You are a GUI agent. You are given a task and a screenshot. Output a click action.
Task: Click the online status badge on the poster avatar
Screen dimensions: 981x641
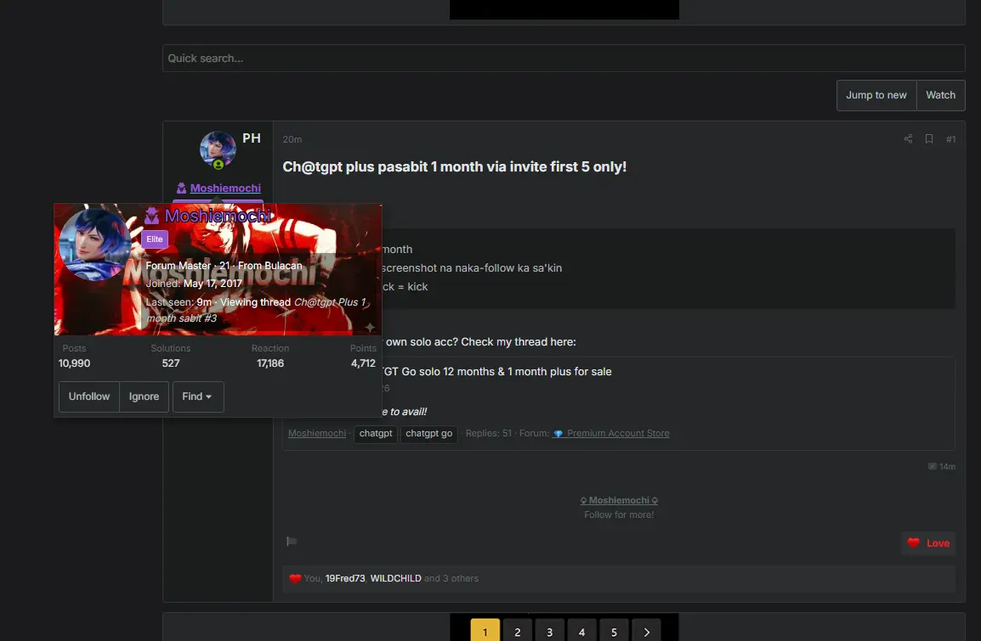[218, 165]
